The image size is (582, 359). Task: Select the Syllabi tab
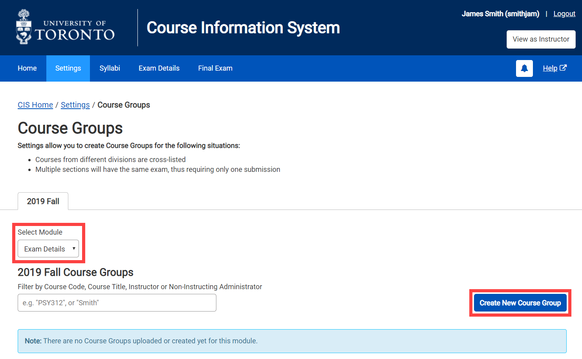(110, 68)
